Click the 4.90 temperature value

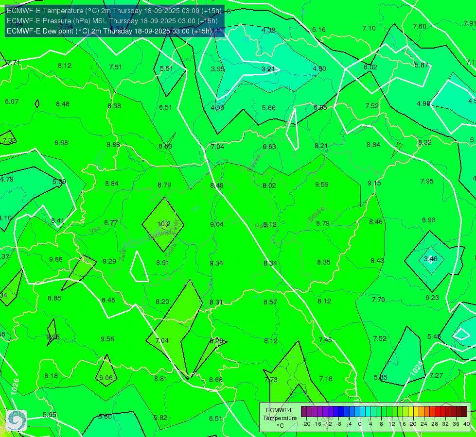(319, 68)
